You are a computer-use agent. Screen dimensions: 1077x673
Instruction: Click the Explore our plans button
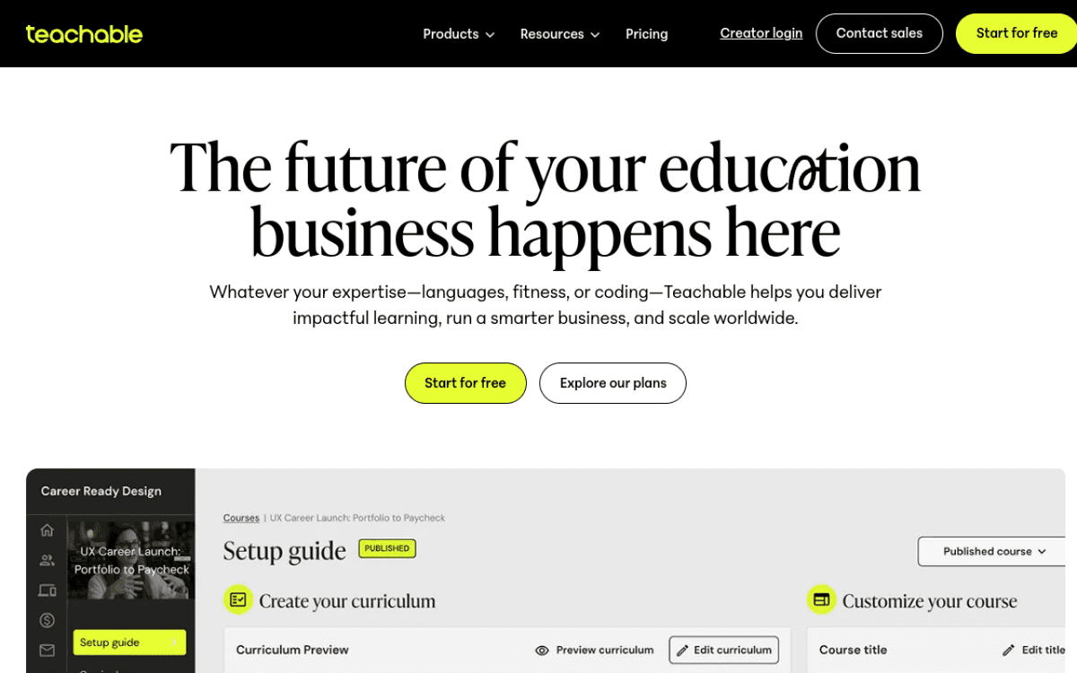612,382
